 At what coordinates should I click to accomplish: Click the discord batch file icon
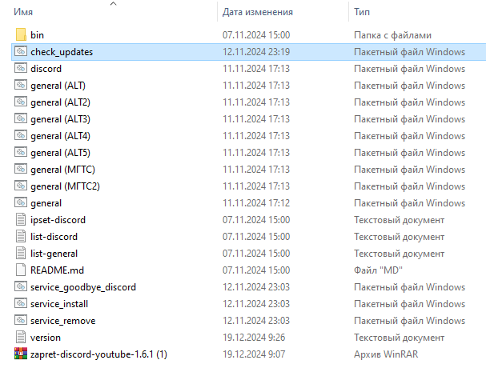click(21, 68)
